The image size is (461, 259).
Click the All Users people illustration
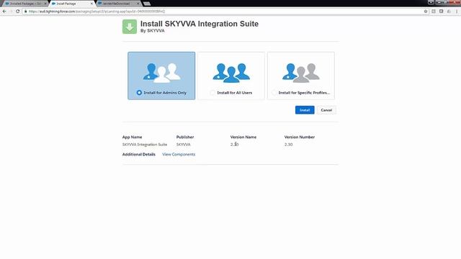point(231,73)
